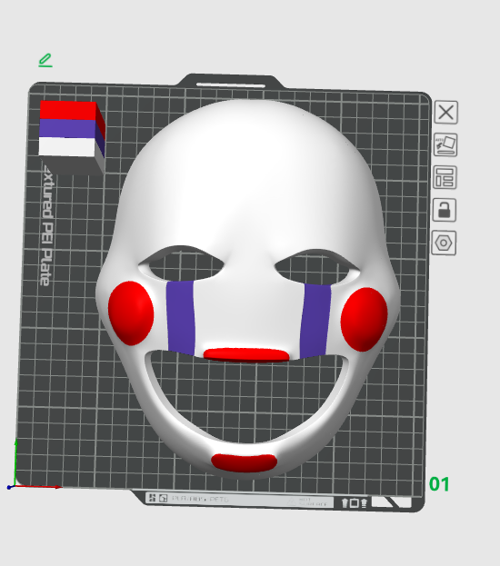Remove the plate with the X icon
This screenshot has width=500, height=566.
446,113
